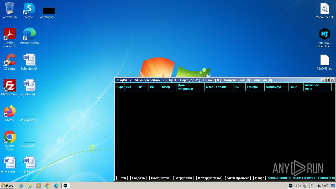
Task: Select the restaurant desktop file
Action: pyautogui.click(x=29, y=142)
